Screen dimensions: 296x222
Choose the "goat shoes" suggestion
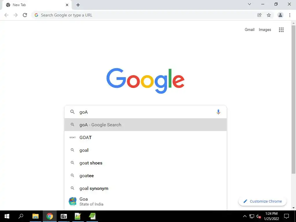coord(145,163)
